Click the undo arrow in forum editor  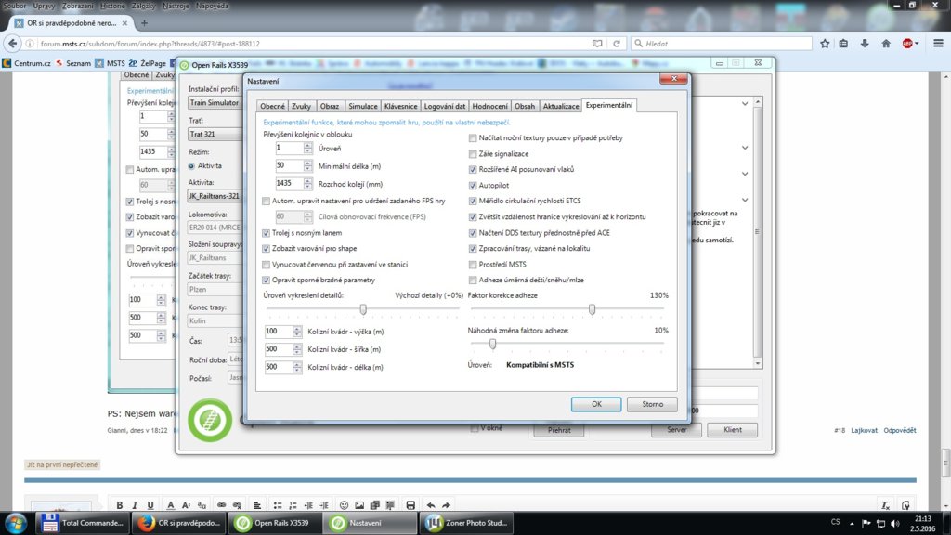point(431,504)
